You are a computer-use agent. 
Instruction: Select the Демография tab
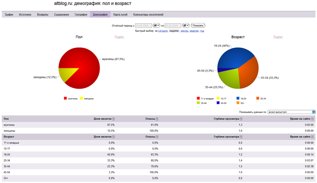(100, 14)
